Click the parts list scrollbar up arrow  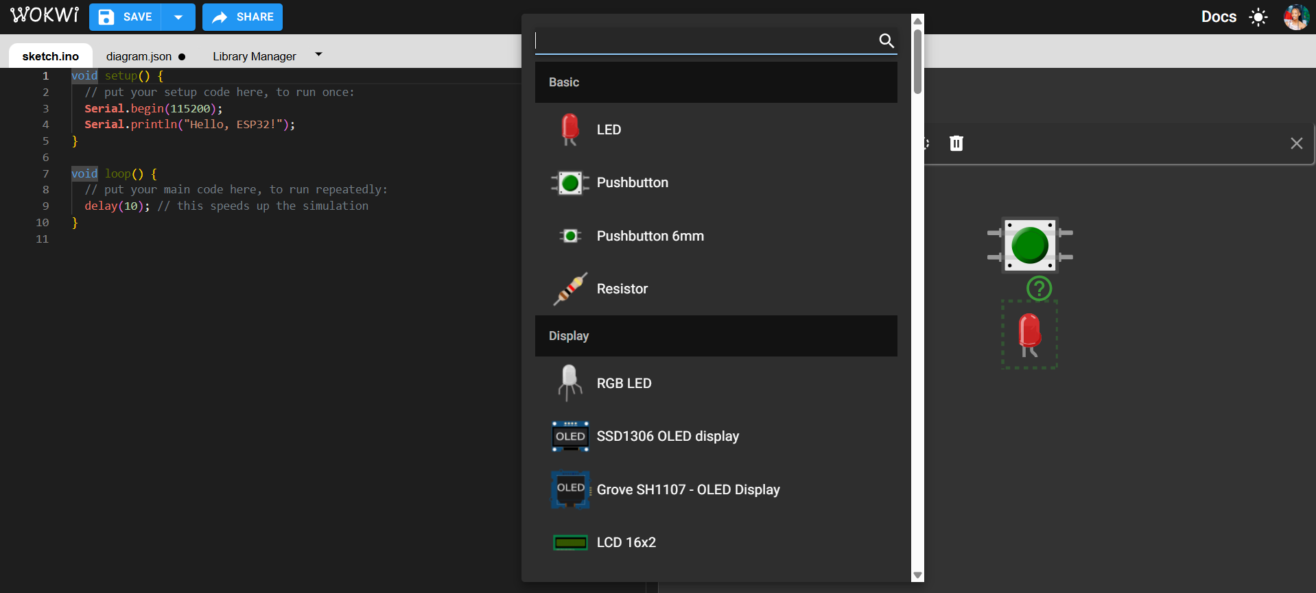coord(917,21)
